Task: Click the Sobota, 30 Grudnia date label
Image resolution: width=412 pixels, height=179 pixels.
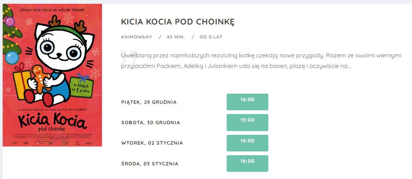Action: click(150, 123)
